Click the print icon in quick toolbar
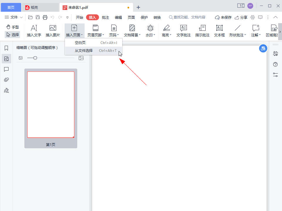 [x=45, y=17]
